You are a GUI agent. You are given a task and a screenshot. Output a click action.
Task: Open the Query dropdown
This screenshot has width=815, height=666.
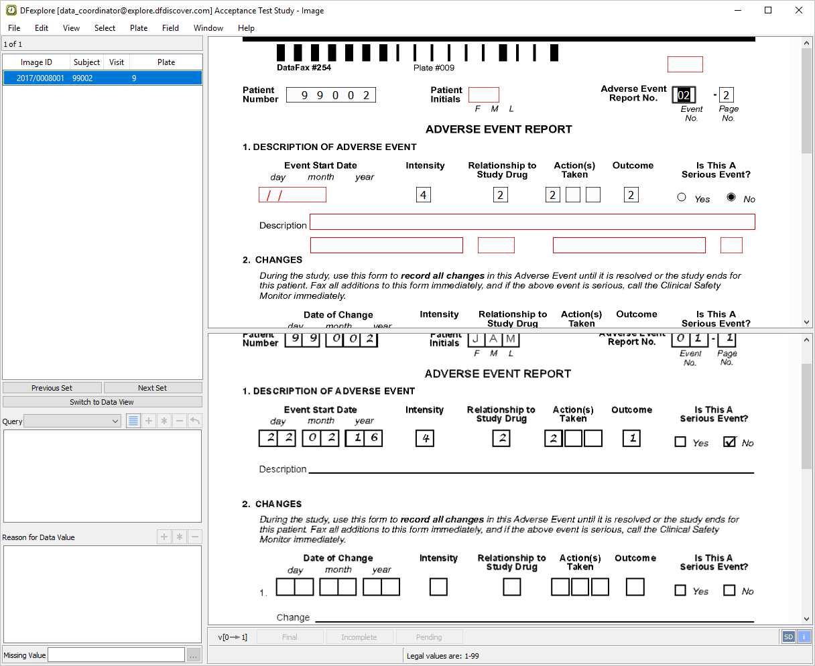(x=72, y=421)
